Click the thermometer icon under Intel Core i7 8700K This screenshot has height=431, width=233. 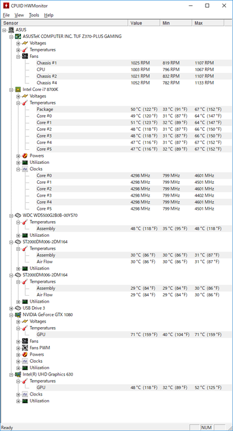25,103
